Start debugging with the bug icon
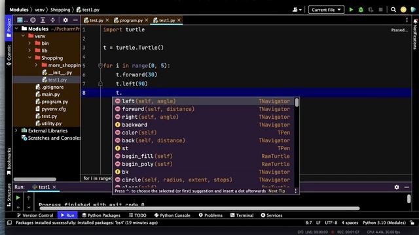The height and width of the screenshot is (235, 419). 361,10
